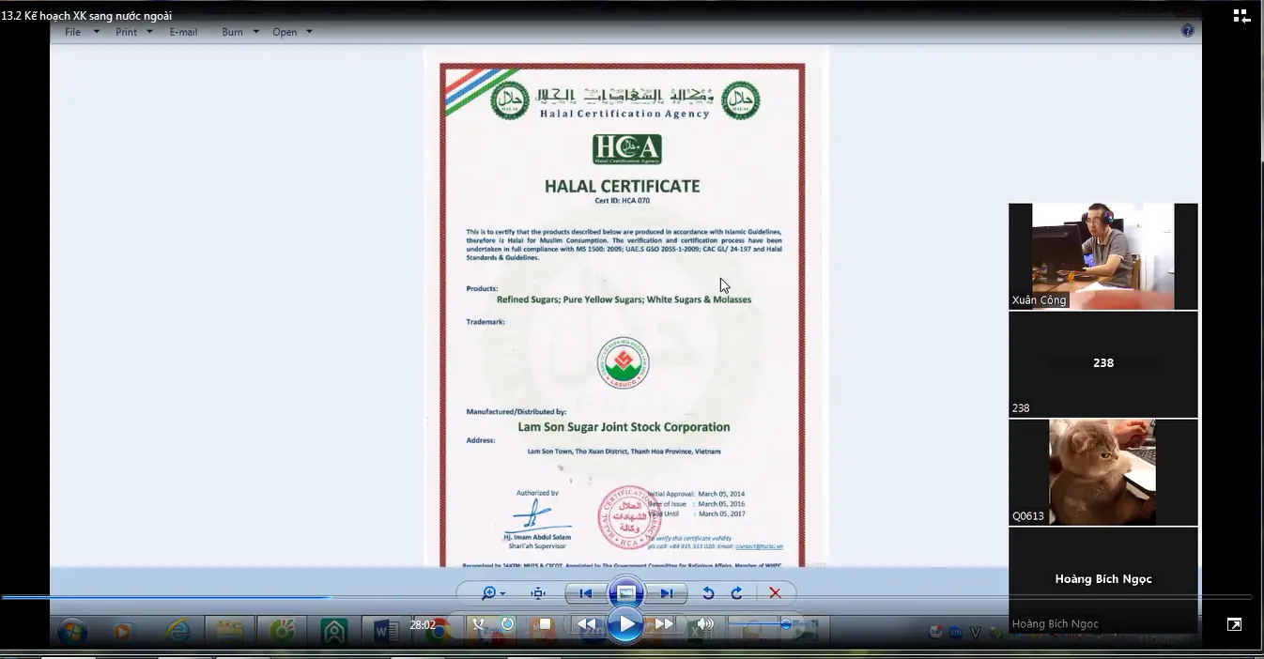Adjust the media player volume slider

pyautogui.click(x=761, y=624)
